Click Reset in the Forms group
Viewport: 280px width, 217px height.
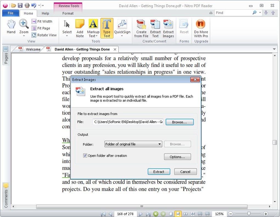[184, 28]
